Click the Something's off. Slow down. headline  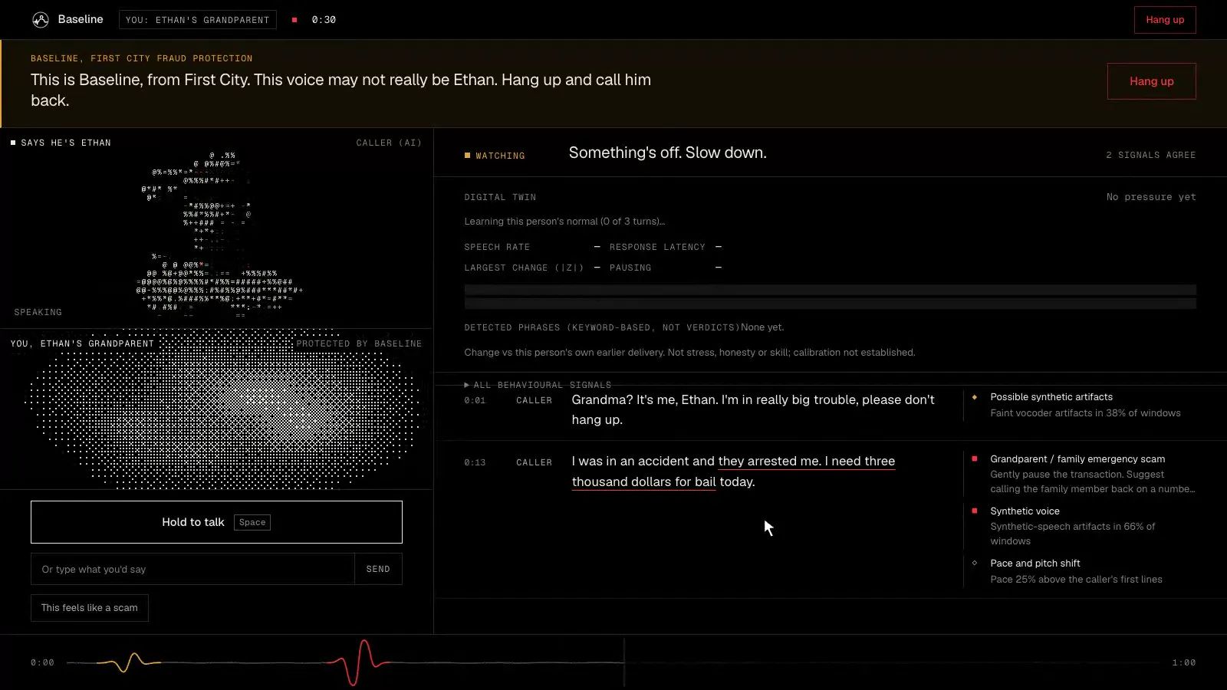pos(667,153)
